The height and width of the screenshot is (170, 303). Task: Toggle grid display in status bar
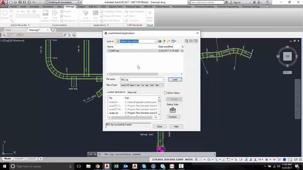click(x=196, y=160)
